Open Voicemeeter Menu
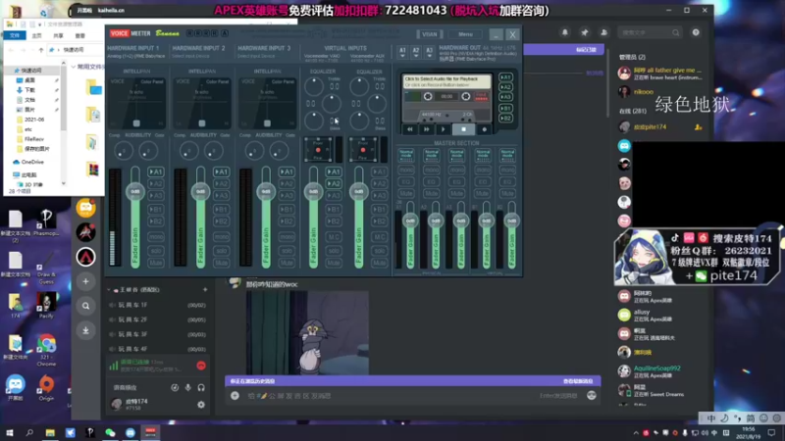The height and width of the screenshot is (441, 785). [465, 34]
